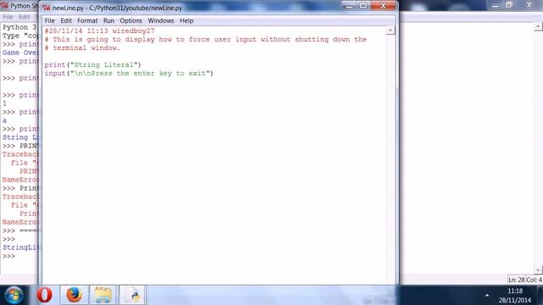This screenshot has width=543, height=305.
Task: Click scroll-down arrow in Python Shell scrollbar
Action: tap(538, 269)
